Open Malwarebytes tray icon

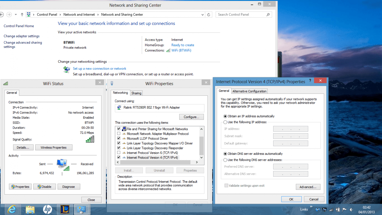click(x=318, y=210)
